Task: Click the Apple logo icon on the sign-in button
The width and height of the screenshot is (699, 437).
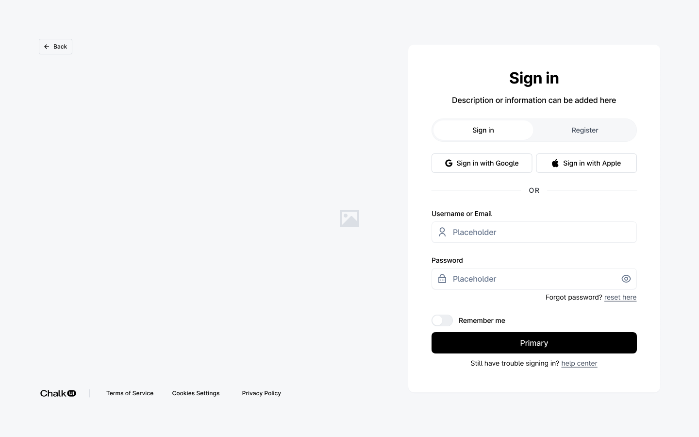Action: pos(555,163)
